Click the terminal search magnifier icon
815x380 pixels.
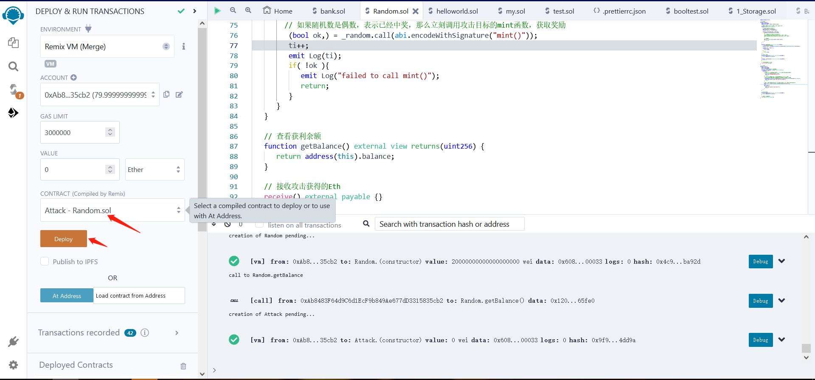click(366, 223)
